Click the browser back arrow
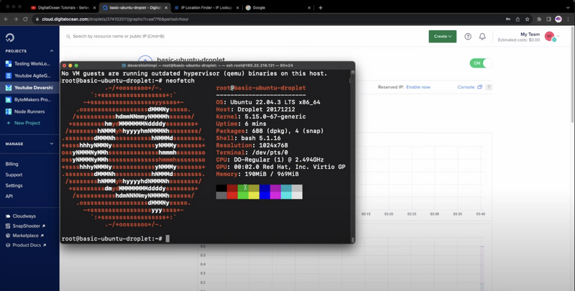This screenshot has height=291, width=575. tap(6, 19)
